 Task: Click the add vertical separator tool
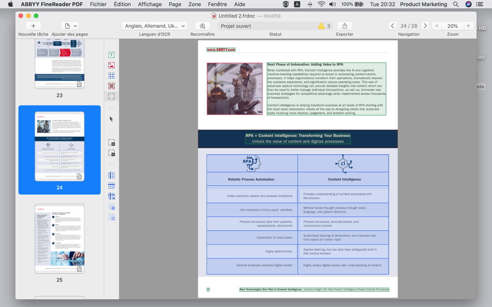click(x=111, y=175)
